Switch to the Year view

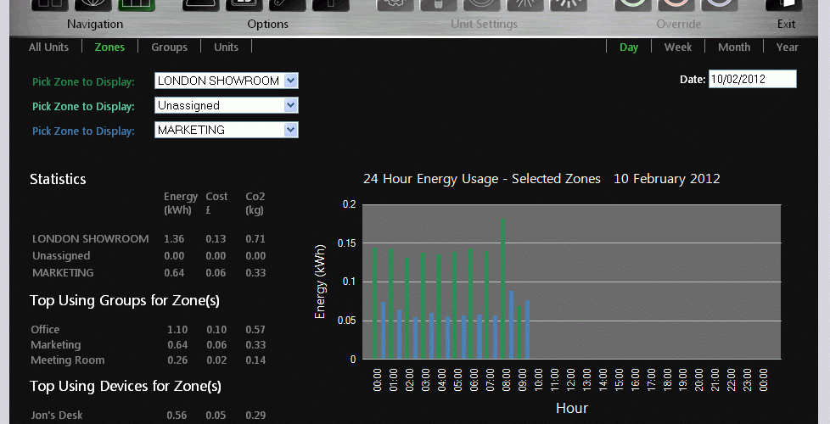(x=787, y=47)
